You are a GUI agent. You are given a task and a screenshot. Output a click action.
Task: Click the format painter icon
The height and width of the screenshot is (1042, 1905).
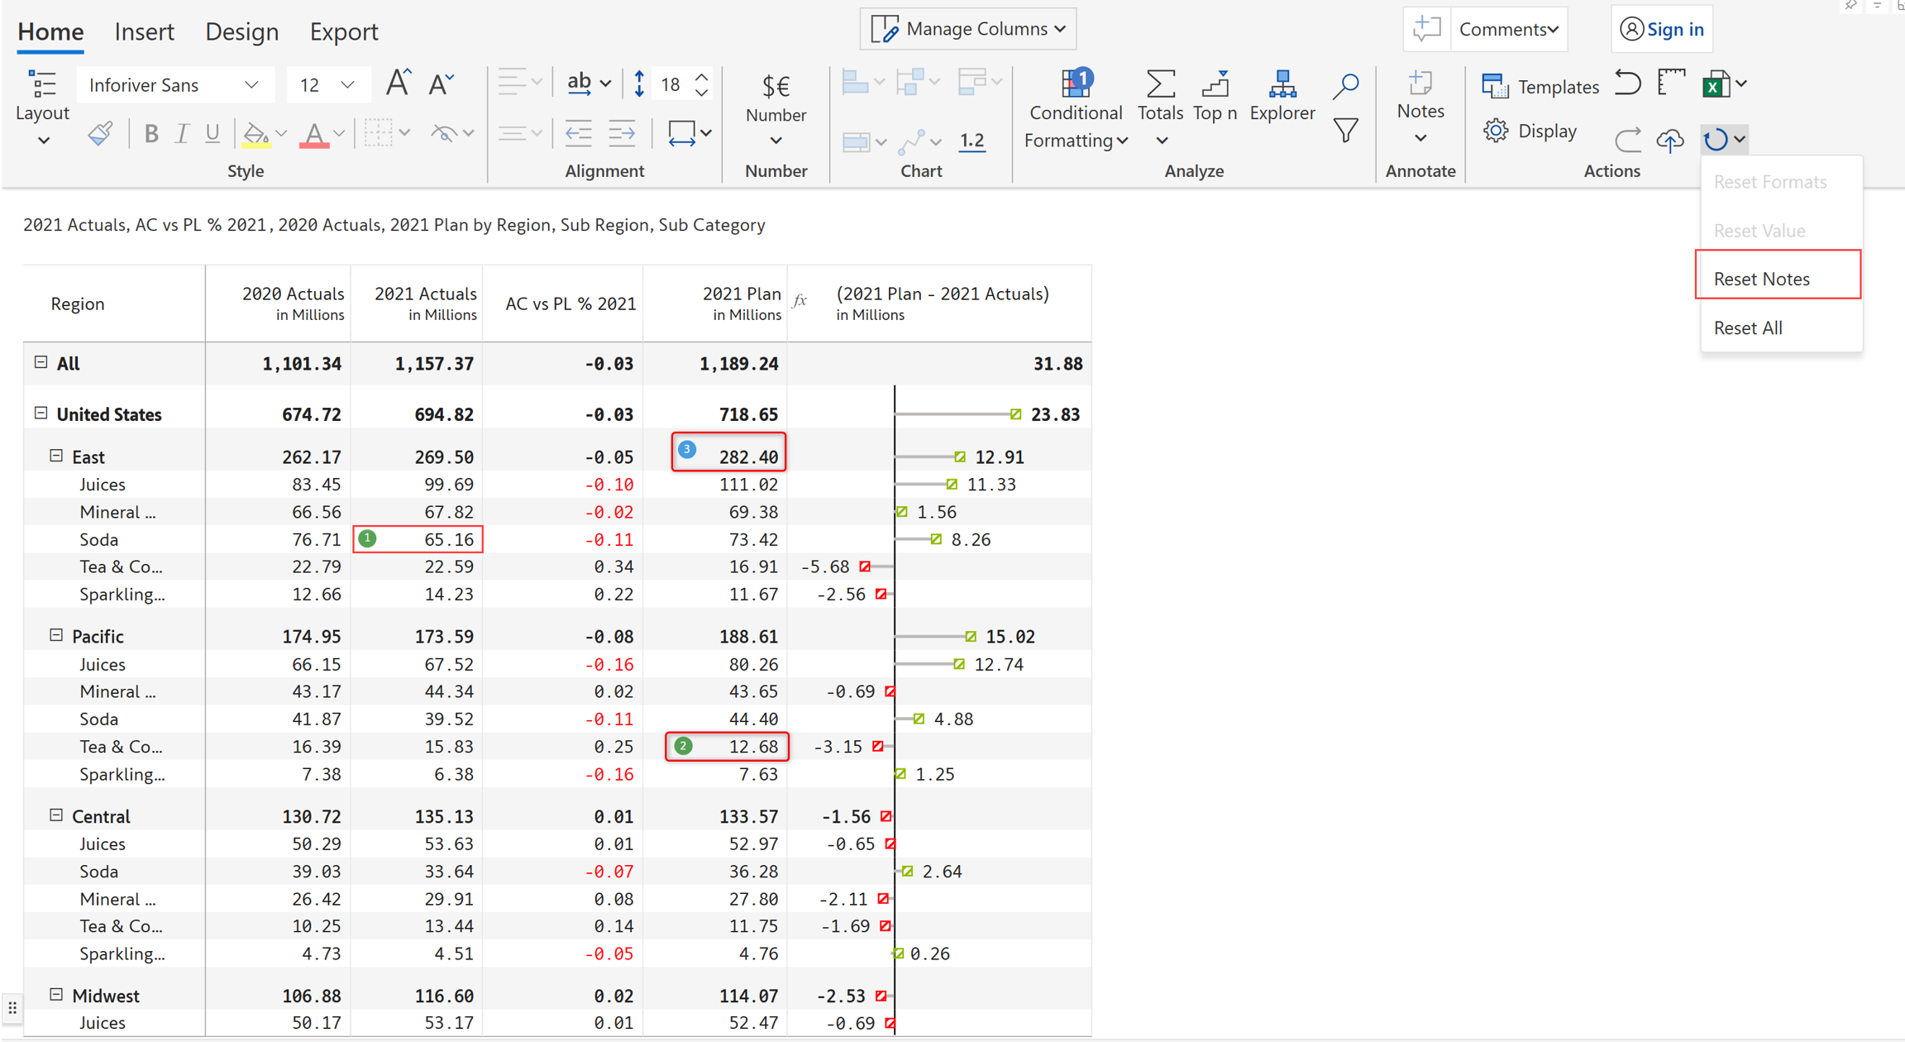[x=100, y=133]
